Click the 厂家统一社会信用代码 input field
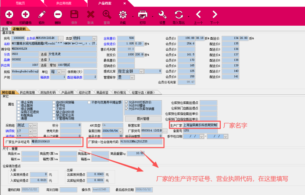This screenshot has width=305, height=195. [141, 142]
